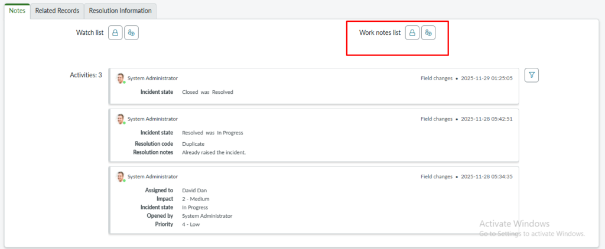Unlock the Work notes list field

point(412,32)
